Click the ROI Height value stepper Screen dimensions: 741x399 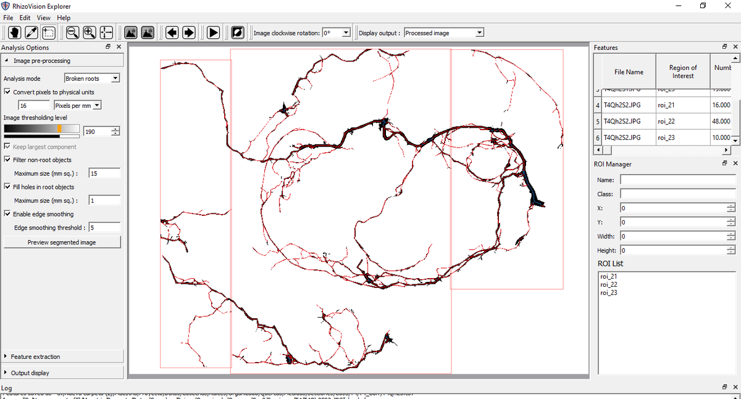click(732, 250)
